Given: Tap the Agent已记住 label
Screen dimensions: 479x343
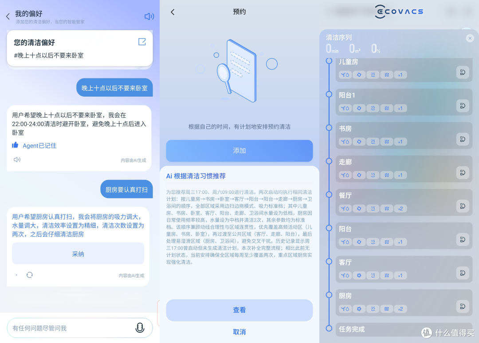Looking at the screenshot, I should tap(39, 145).
